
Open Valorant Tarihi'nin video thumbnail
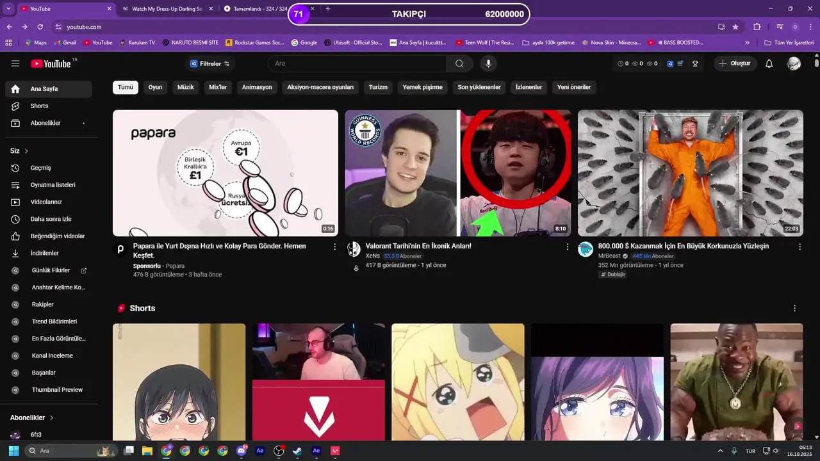(x=458, y=173)
